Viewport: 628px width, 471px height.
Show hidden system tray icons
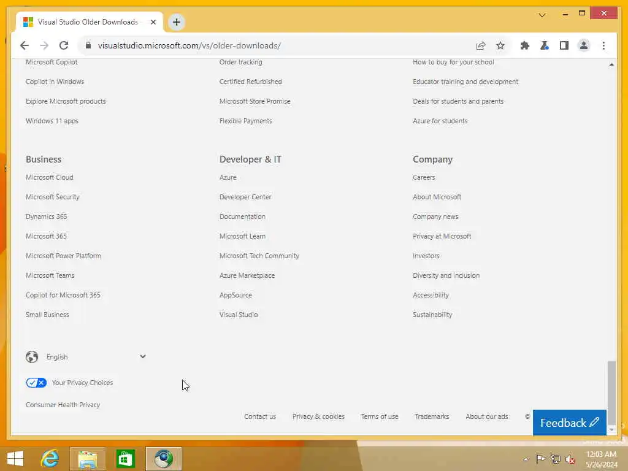click(x=526, y=459)
